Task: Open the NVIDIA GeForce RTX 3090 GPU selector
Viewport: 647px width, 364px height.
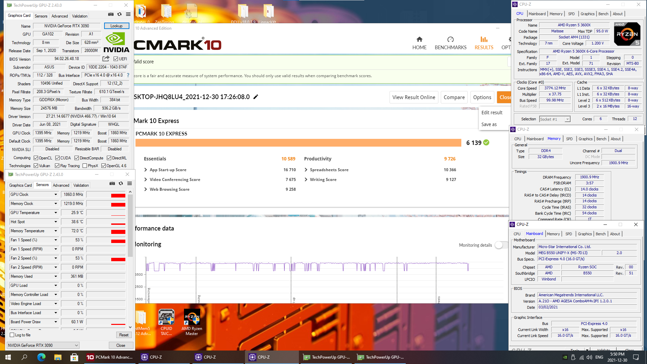Action: point(43,345)
